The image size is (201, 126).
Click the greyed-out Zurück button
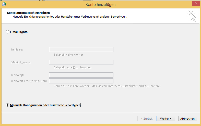(x=146, y=119)
